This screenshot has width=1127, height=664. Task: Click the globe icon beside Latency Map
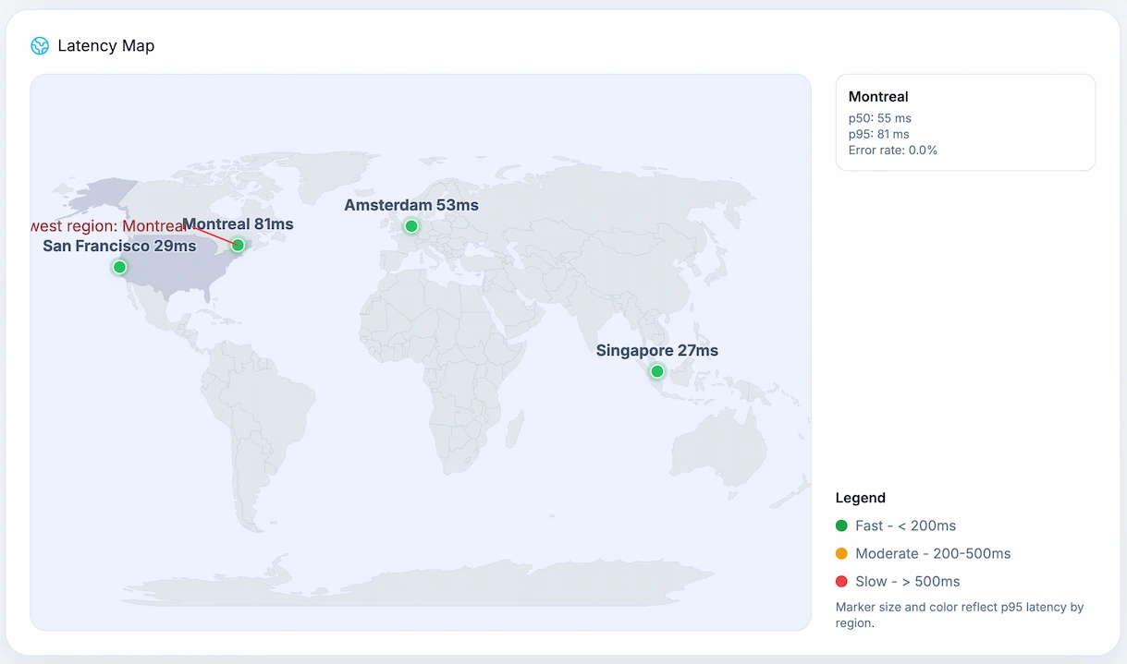[x=40, y=44]
